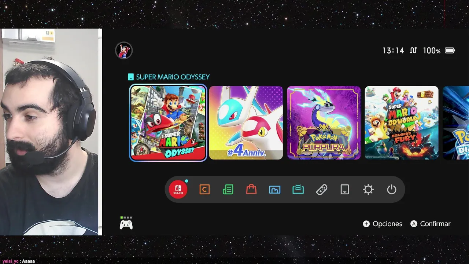Click the Confirmar A button
The image size is (469, 264).
pos(431,224)
